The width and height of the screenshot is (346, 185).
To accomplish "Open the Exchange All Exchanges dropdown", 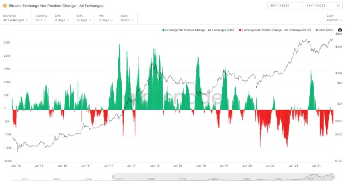I will point(16,18).
